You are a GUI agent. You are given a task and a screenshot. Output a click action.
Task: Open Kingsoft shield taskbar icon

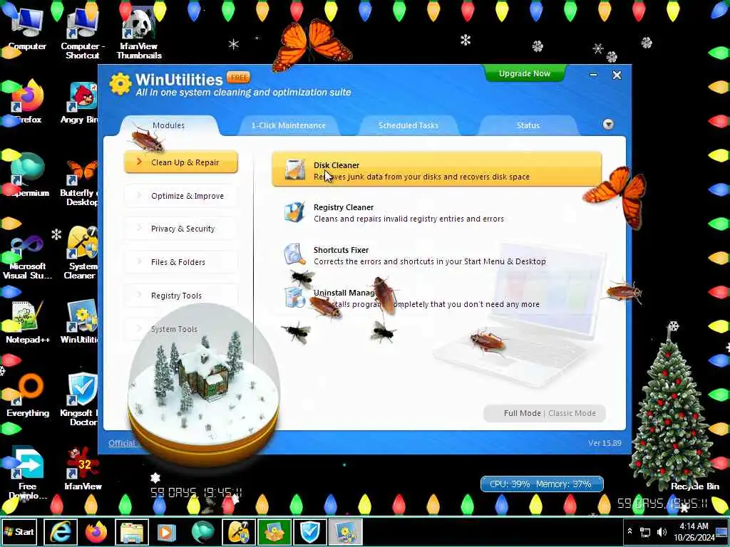click(309, 532)
